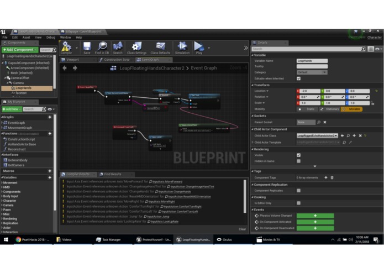Open Windows Start menu
384x273 pixels.
point(6,239)
